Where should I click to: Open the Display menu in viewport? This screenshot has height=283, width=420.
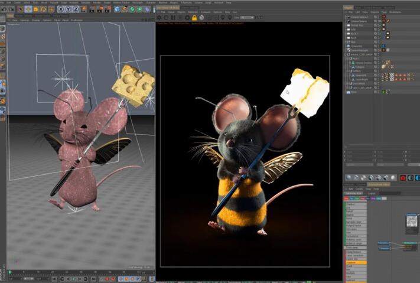(x=35, y=20)
